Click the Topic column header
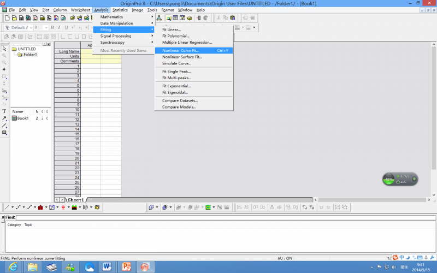Viewport: 437px width, 273px height. pyautogui.click(x=28, y=225)
